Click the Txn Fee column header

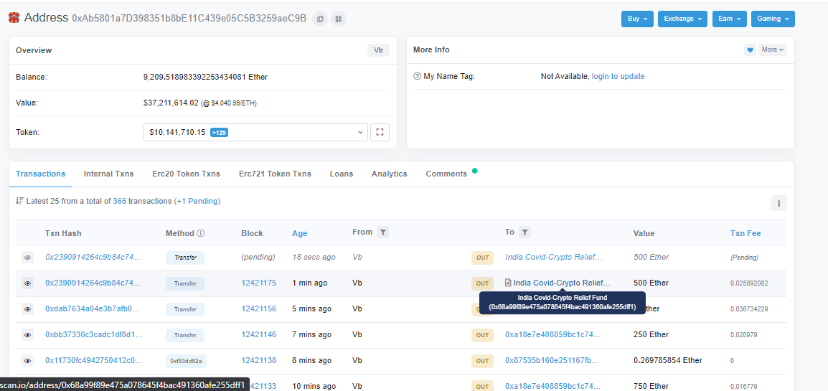click(745, 233)
